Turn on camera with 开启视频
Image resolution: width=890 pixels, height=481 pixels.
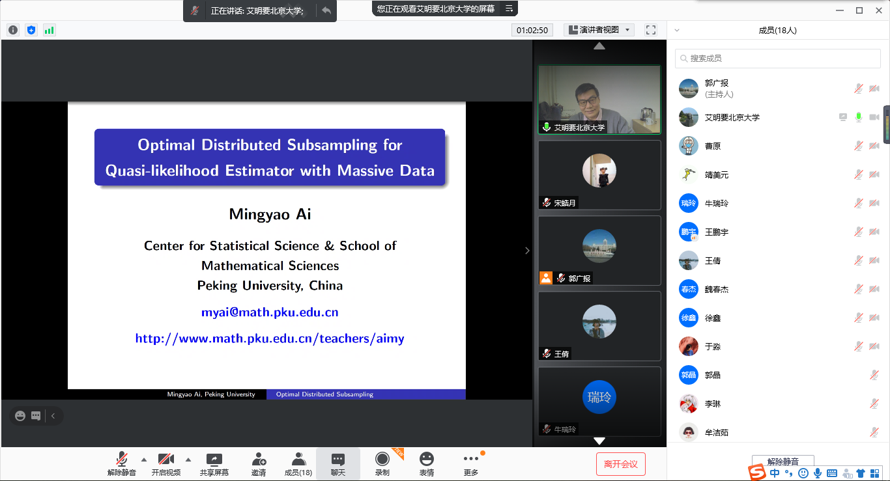pyautogui.click(x=166, y=463)
